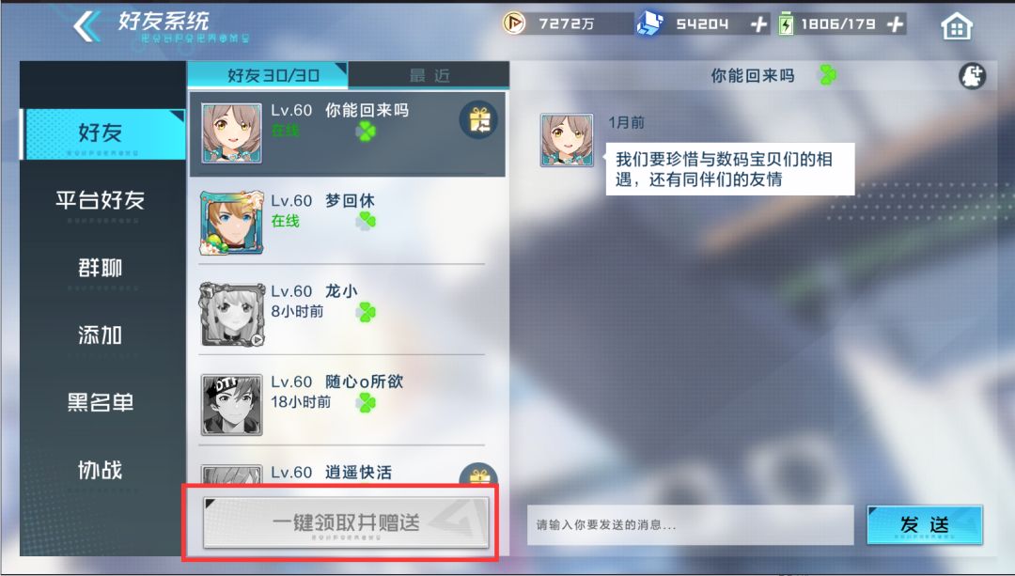The width and height of the screenshot is (1015, 576).
Task: Claim the gift icon beside 你能回来吗
Action: point(479,120)
